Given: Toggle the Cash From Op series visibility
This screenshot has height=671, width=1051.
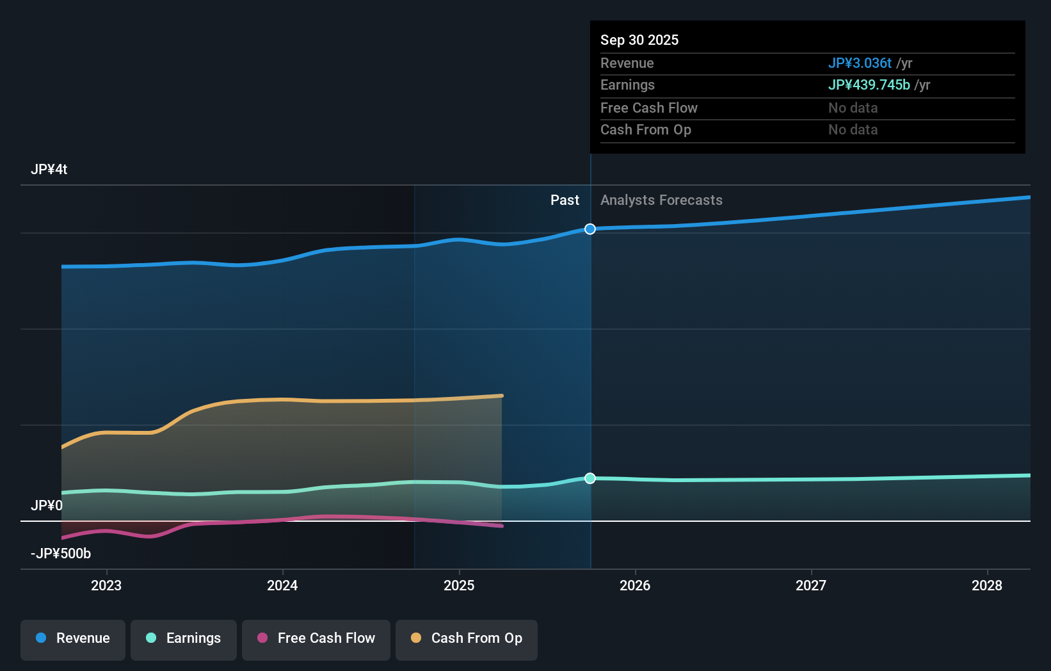Looking at the screenshot, I should [x=467, y=638].
